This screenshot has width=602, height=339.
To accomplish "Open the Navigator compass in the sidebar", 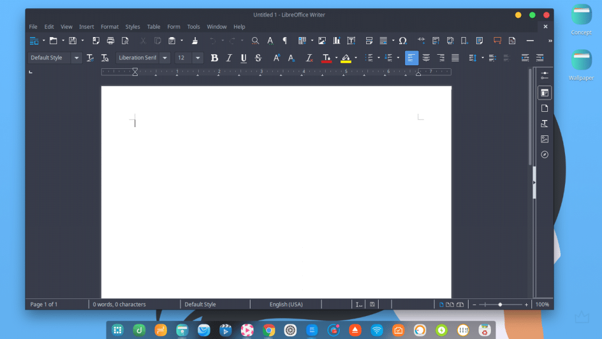I will click(x=544, y=155).
